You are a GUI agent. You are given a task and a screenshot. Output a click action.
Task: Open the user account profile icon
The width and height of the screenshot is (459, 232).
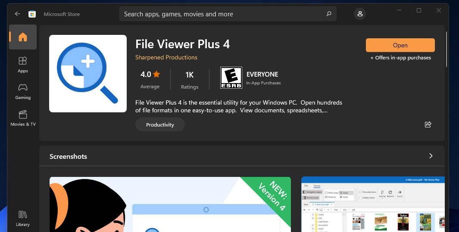(x=360, y=14)
